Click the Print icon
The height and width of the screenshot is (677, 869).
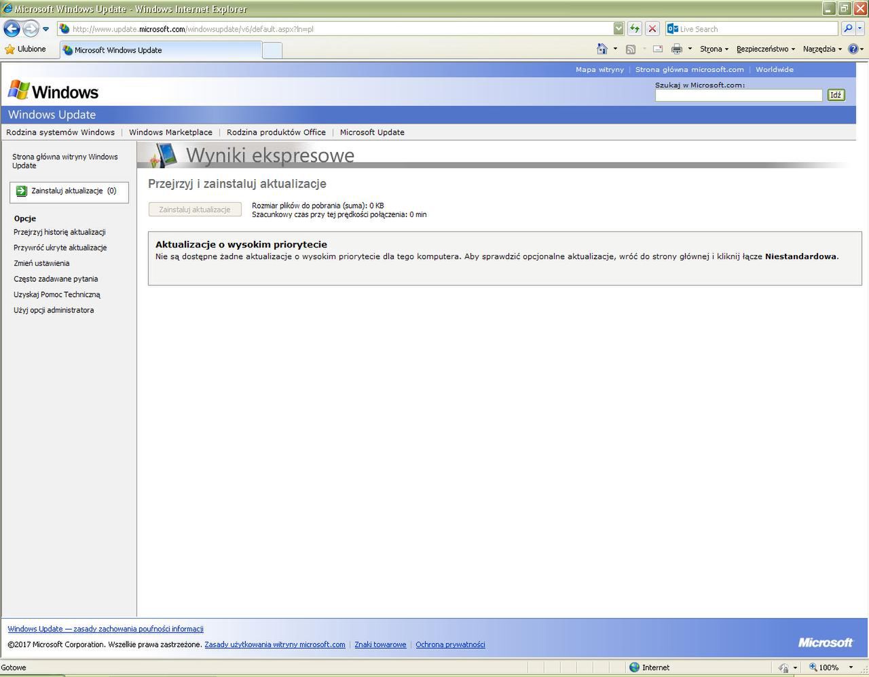tap(676, 49)
